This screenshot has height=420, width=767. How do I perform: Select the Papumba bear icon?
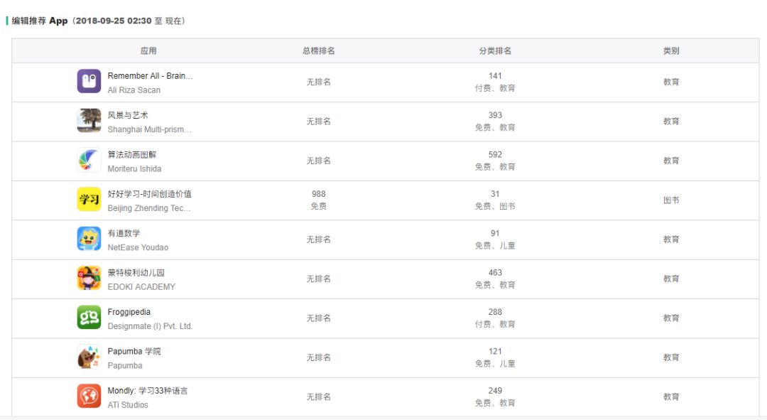(x=89, y=357)
